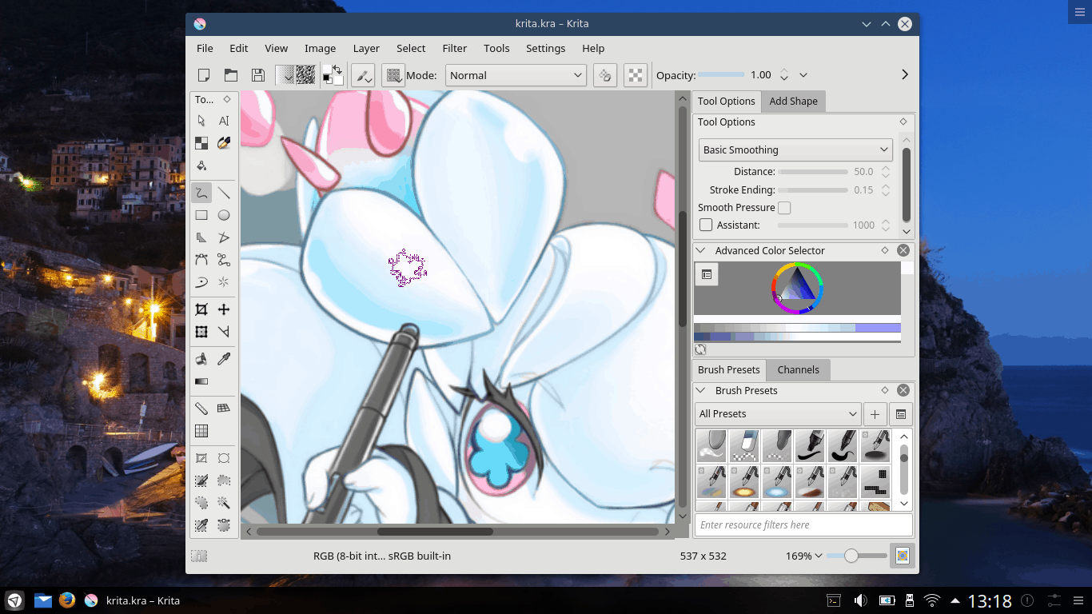Toggle Preserve Alpha checkerboard button
Viewport: 1092px width, 614px height.
click(x=636, y=75)
